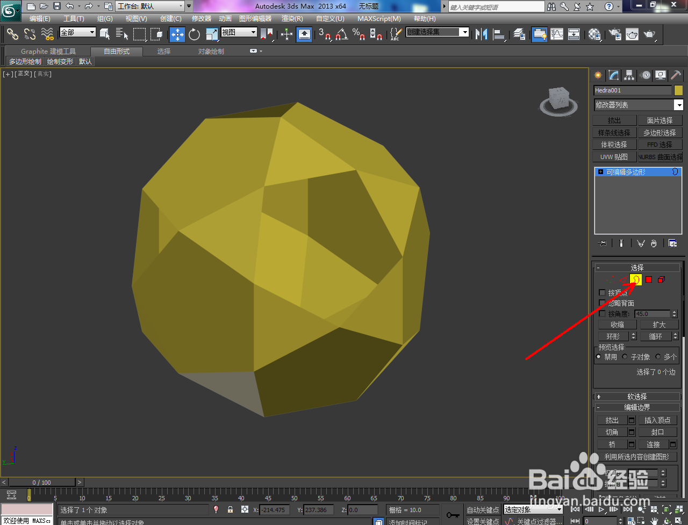Open the 工作台: 默认 workspace dropdown
Image resolution: width=688 pixels, height=525 pixels.
pyautogui.click(x=150, y=6)
